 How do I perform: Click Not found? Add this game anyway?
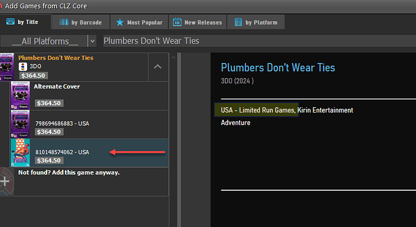69,172
